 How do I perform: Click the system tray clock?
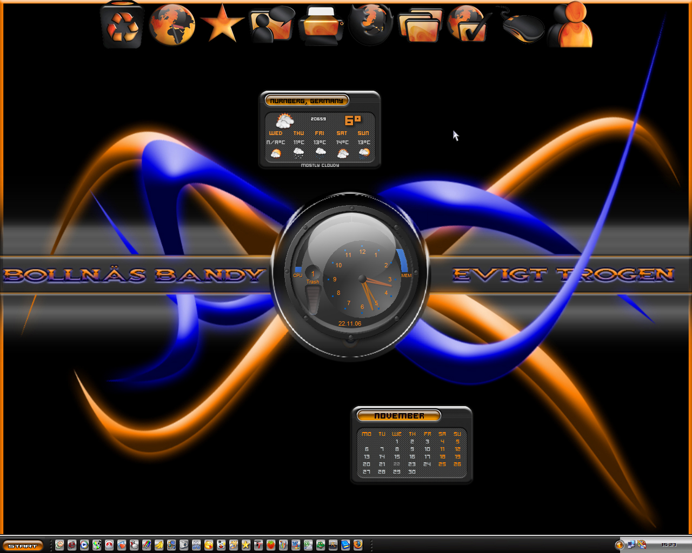click(x=669, y=545)
